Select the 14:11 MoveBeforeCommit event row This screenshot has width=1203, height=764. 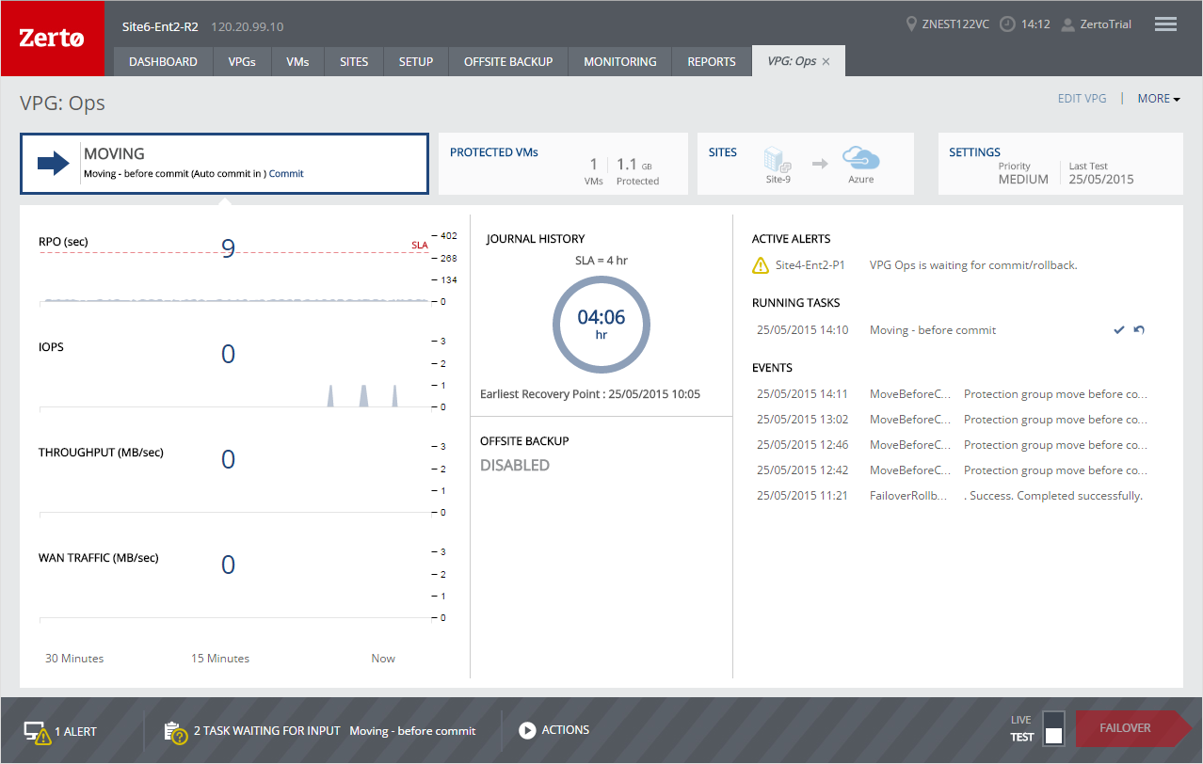[x=952, y=394]
